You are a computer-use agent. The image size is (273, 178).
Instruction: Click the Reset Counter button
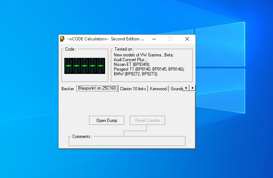click(x=147, y=120)
